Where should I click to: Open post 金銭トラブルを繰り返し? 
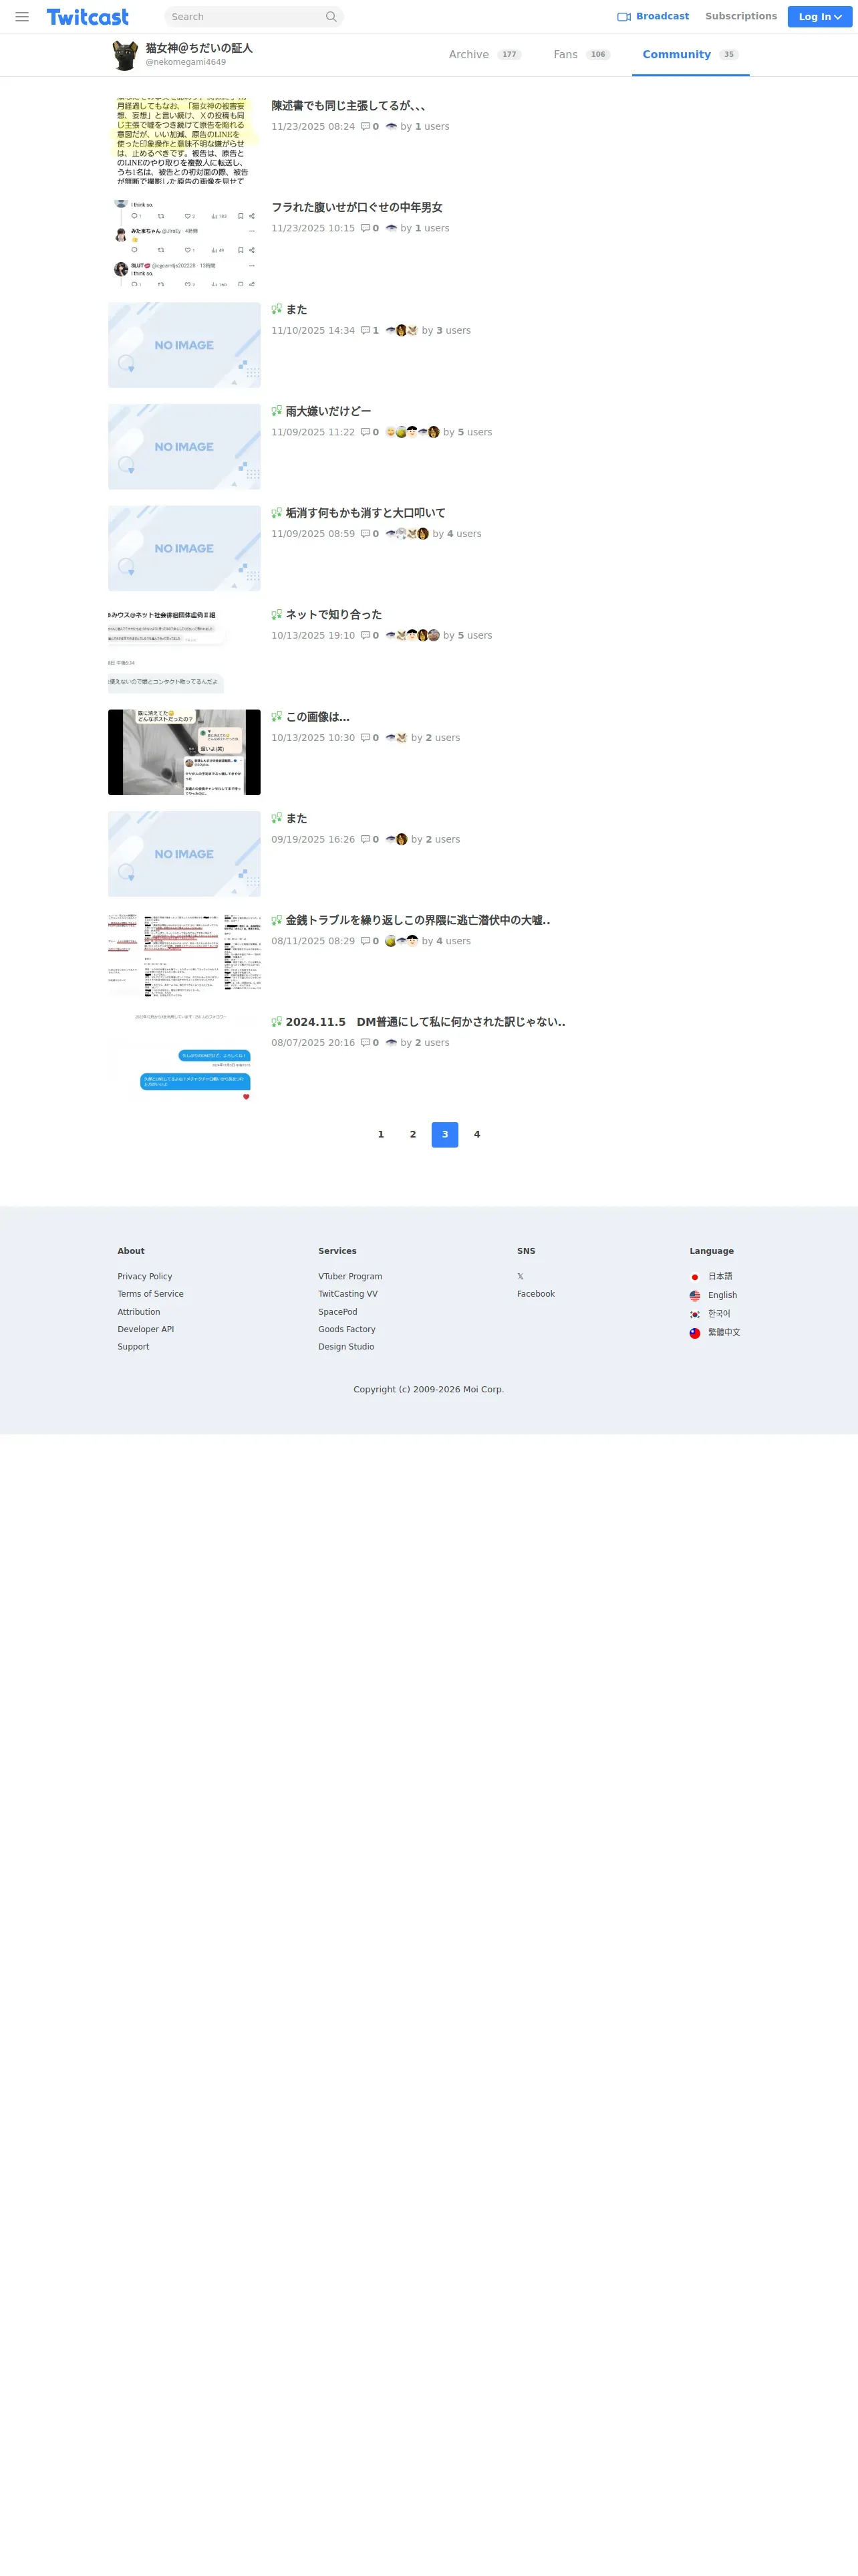point(418,921)
